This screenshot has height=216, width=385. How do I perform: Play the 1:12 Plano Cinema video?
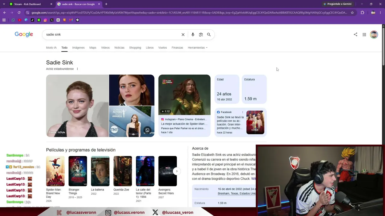pos(184,95)
